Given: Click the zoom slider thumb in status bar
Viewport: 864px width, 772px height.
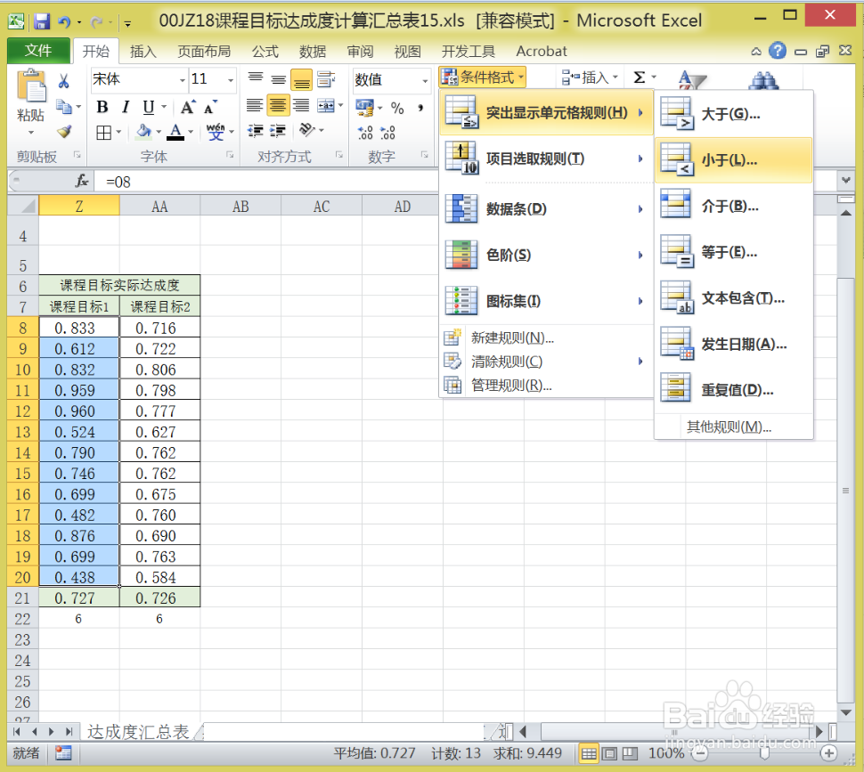Looking at the screenshot, I should click(764, 752).
